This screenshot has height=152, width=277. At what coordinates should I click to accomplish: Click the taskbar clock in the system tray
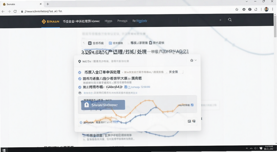coord(269,148)
